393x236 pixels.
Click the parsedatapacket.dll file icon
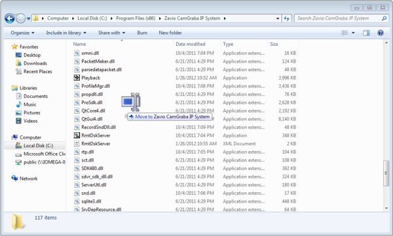77,69
